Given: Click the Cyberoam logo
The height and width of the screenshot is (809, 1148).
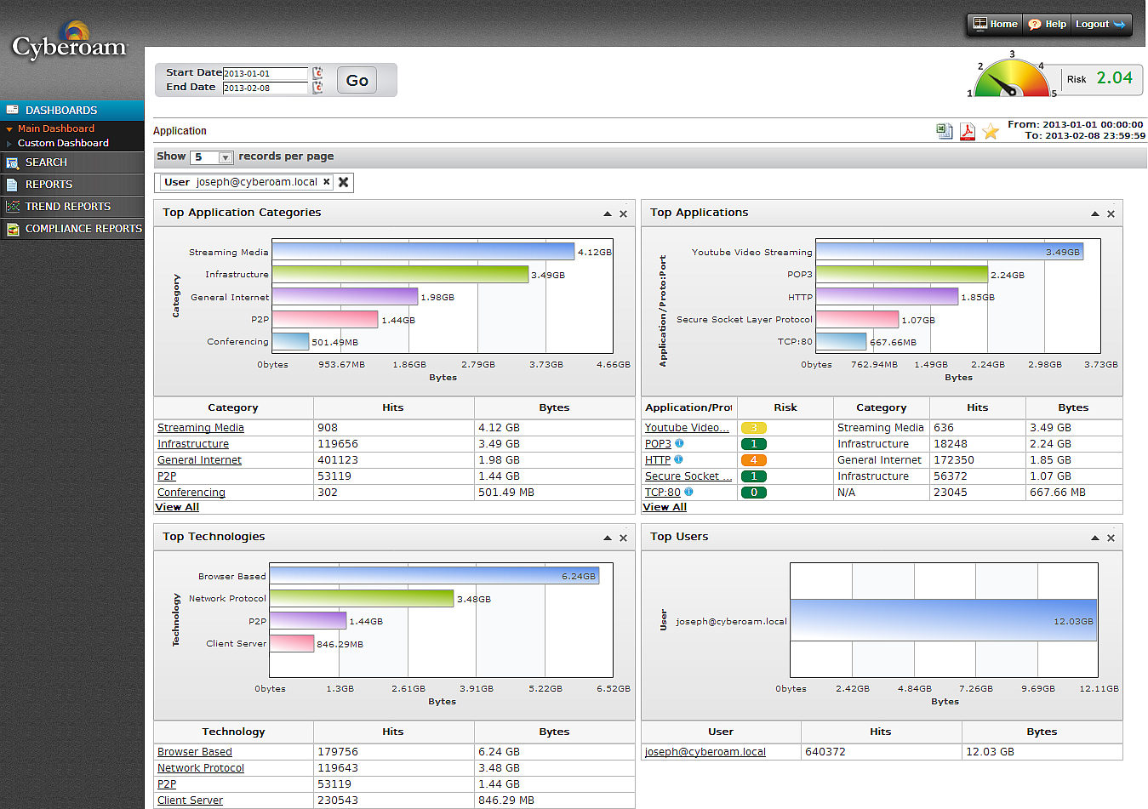Looking at the screenshot, I should click(x=69, y=43).
